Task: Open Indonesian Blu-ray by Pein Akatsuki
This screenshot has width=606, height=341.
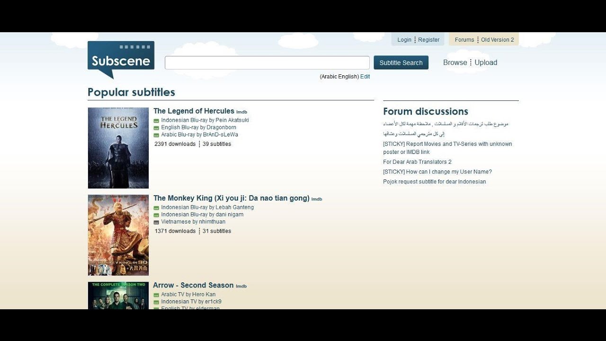Action: [x=205, y=120]
